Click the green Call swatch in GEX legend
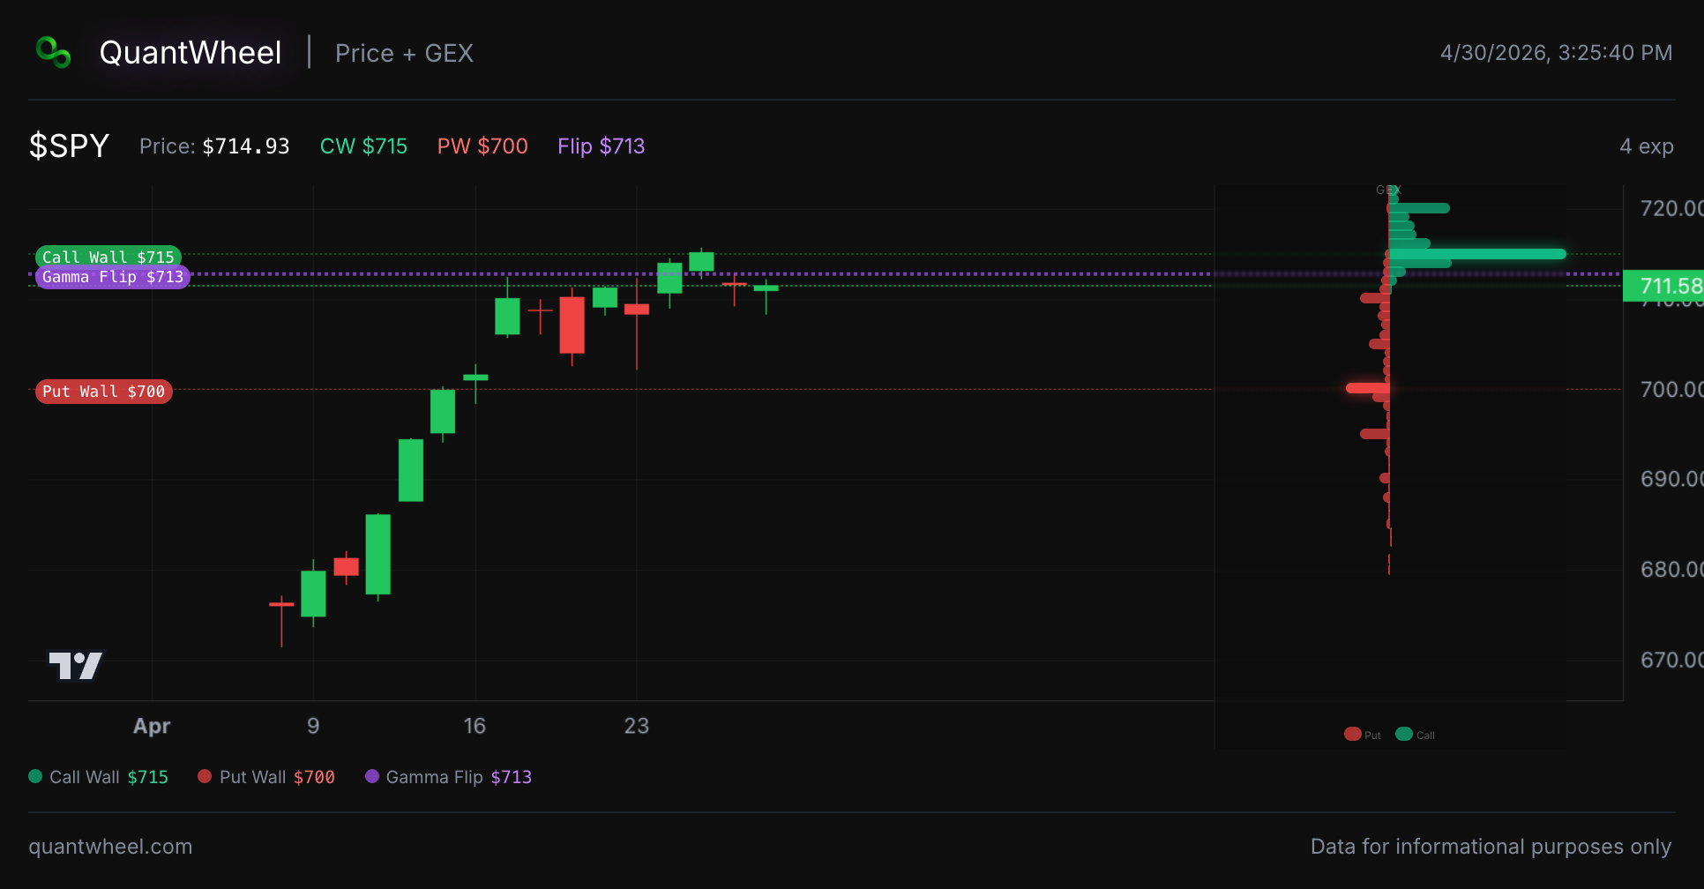1704x889 pixels. 1404,734
